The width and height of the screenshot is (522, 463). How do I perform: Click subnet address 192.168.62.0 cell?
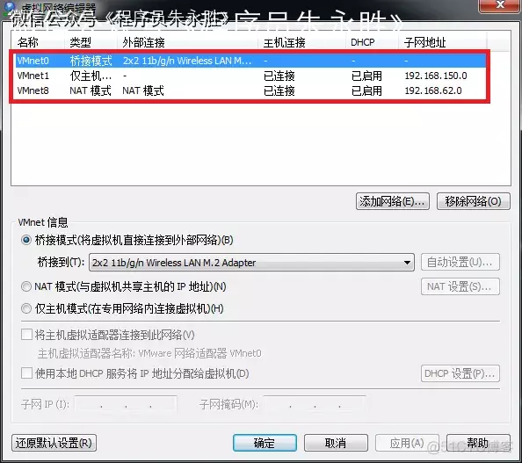(x=433, y=90)
